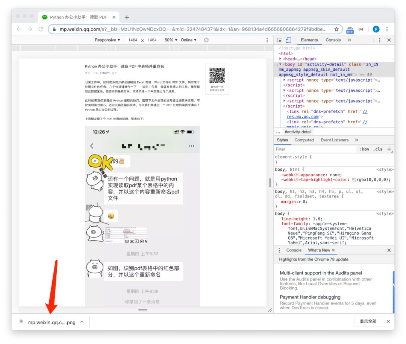Open the Online network conditions dropdown
The height and width of the screenshot is (344, 406).
(188, 40)
